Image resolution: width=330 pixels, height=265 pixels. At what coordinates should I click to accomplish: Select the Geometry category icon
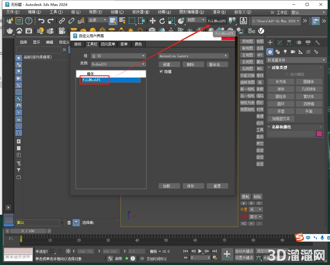(270, 52)
